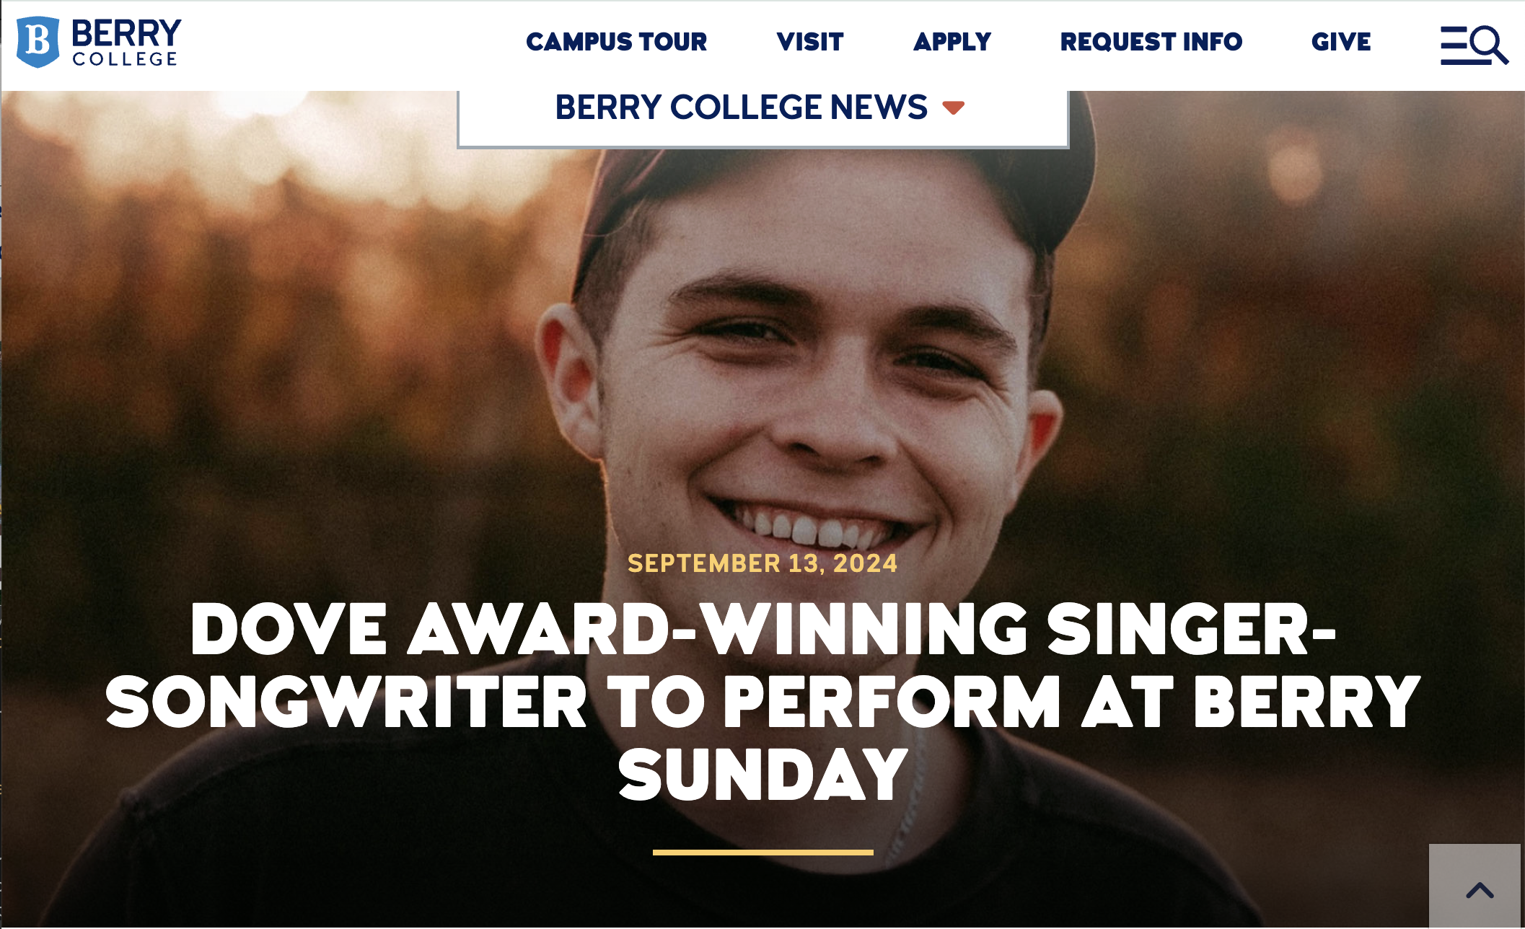1525x929 pixels.
Task: Click the COLLEGE subtext under the BERRY wordmark
Action: [125, 59]
